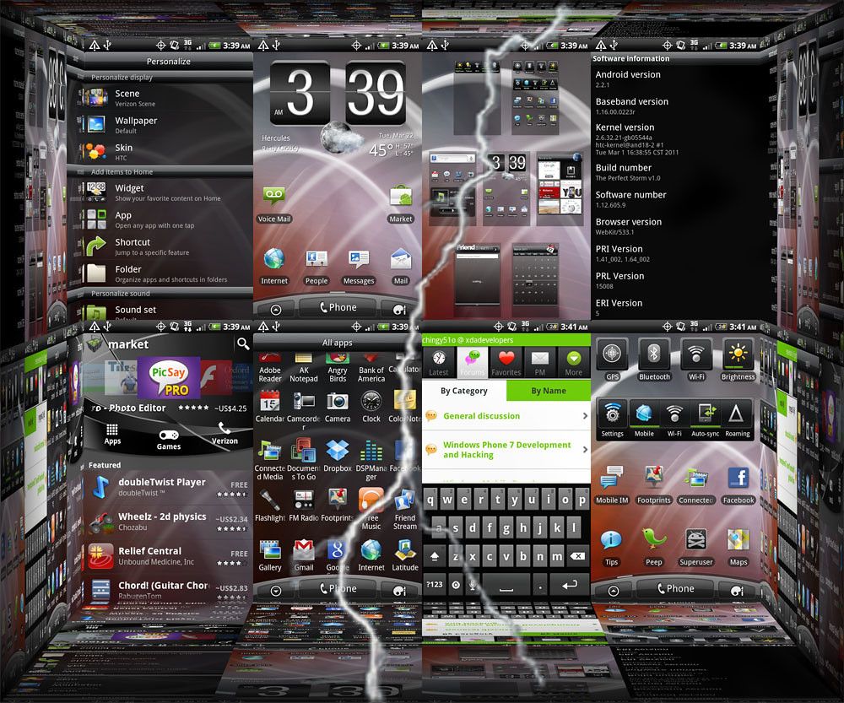844x703 pixels.
Task: Open Wheelz - 2d physics listing
Action: [x=167, y=521]
